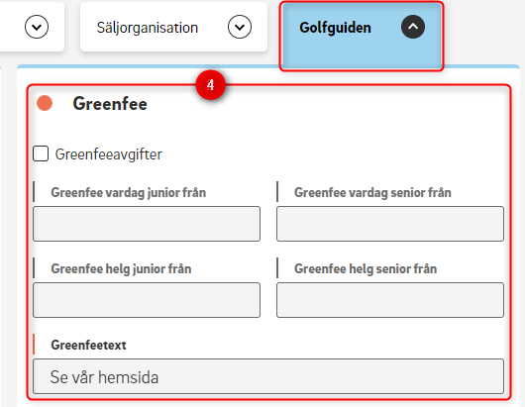The height and width of the screenshot is (407, 525).
Task: Click into the Greenfee helg junior från field
Action: point(147,300)
